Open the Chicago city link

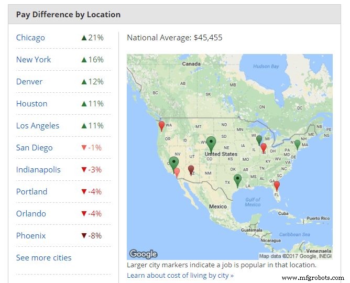tap(30, 38)
